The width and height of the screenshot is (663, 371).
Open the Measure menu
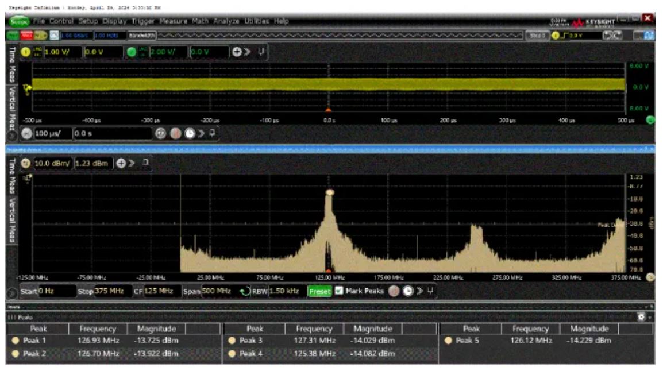(x=173, y=21)
